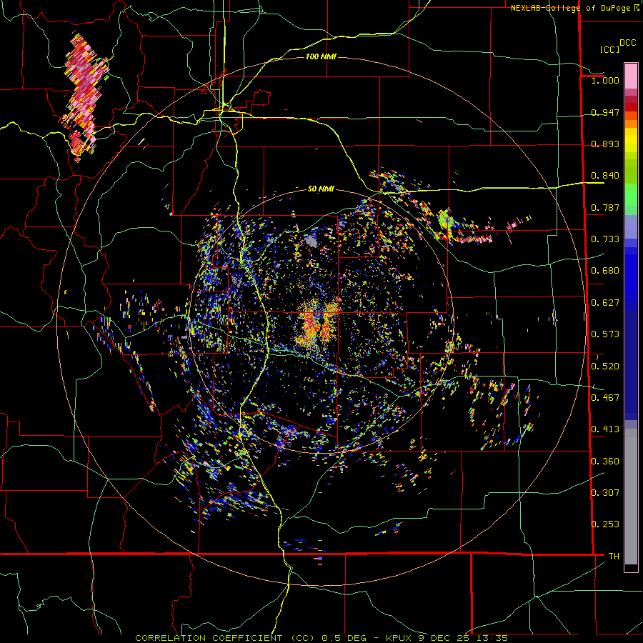Click the 0.413 scale value

click(x=605, y=429)
